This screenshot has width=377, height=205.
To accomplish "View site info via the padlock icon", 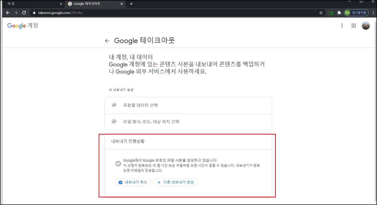I will [34, 13].
